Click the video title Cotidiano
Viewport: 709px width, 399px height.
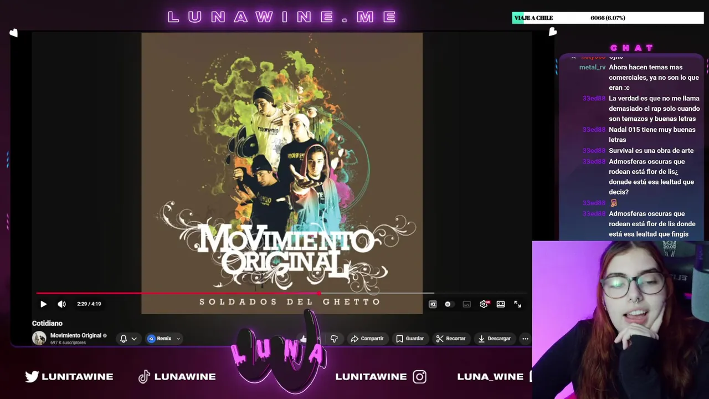click(x=47, y=323)
